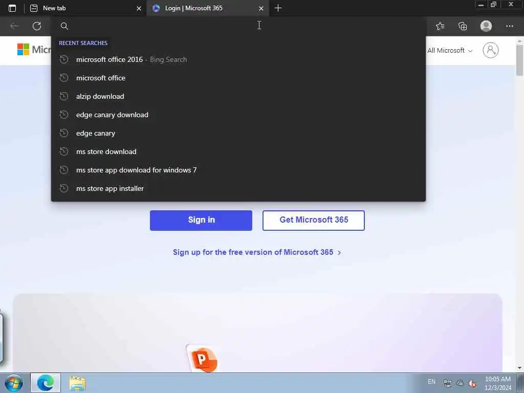
Task: Close the Login | Microsoft 365 tab
Action: pyautogui.click(x=261, y=8)
